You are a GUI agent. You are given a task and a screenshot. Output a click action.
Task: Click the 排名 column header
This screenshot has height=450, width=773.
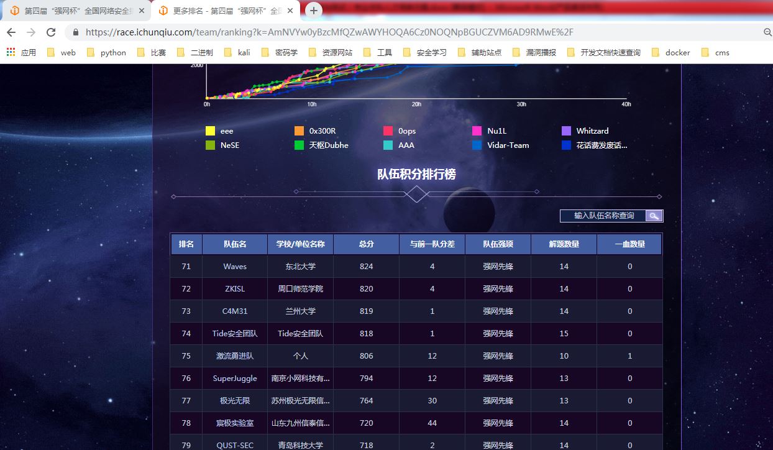186,244
